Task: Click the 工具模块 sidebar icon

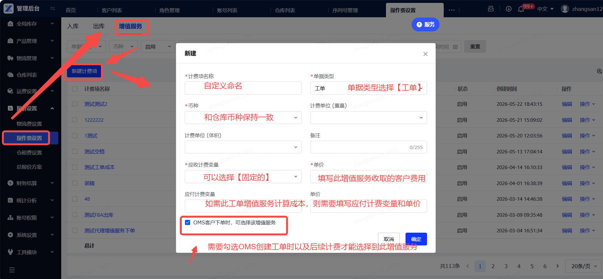Action: tap(10, 252)
